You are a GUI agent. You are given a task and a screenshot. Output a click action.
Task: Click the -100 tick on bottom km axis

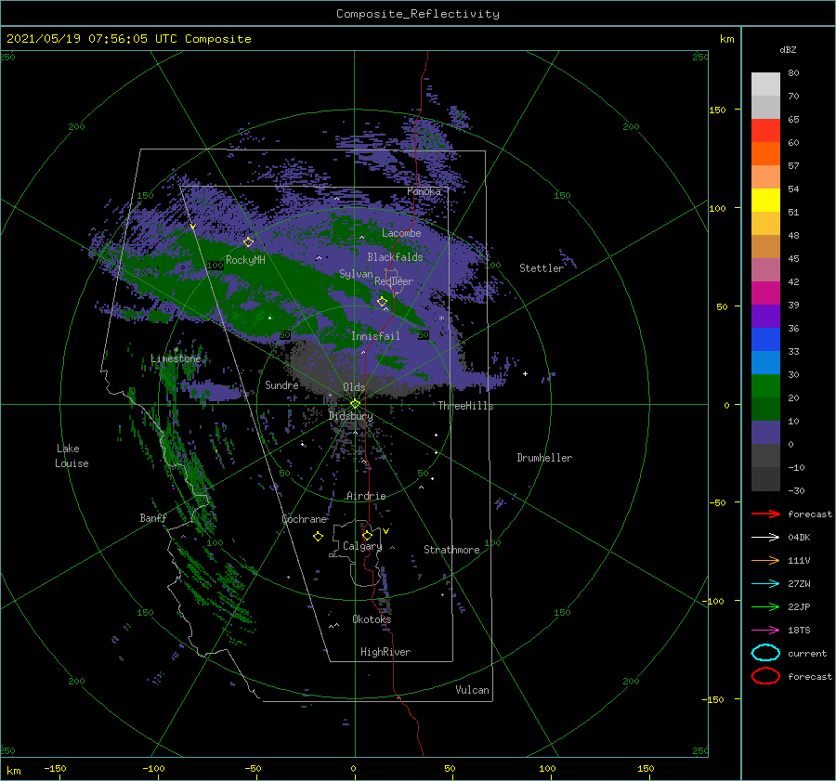coord(153,768)
